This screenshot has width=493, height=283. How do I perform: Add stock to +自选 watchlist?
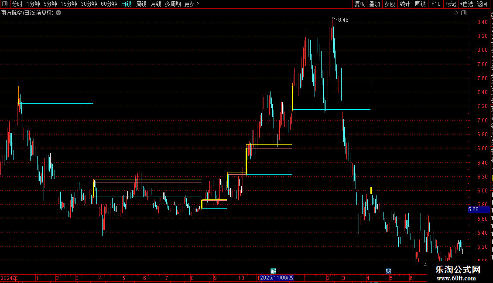pyautogui.click(x=466, y=4)
